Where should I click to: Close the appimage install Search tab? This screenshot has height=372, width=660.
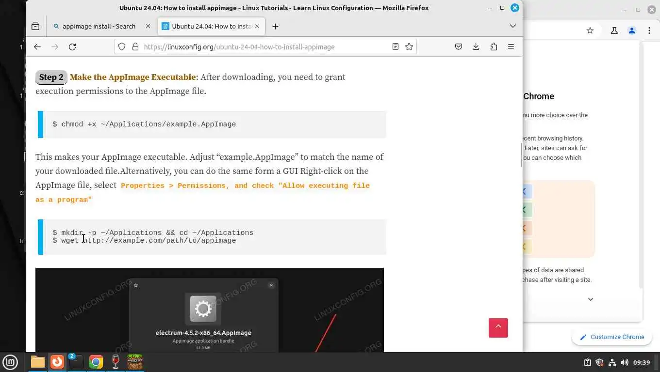(x=148, y=26)
